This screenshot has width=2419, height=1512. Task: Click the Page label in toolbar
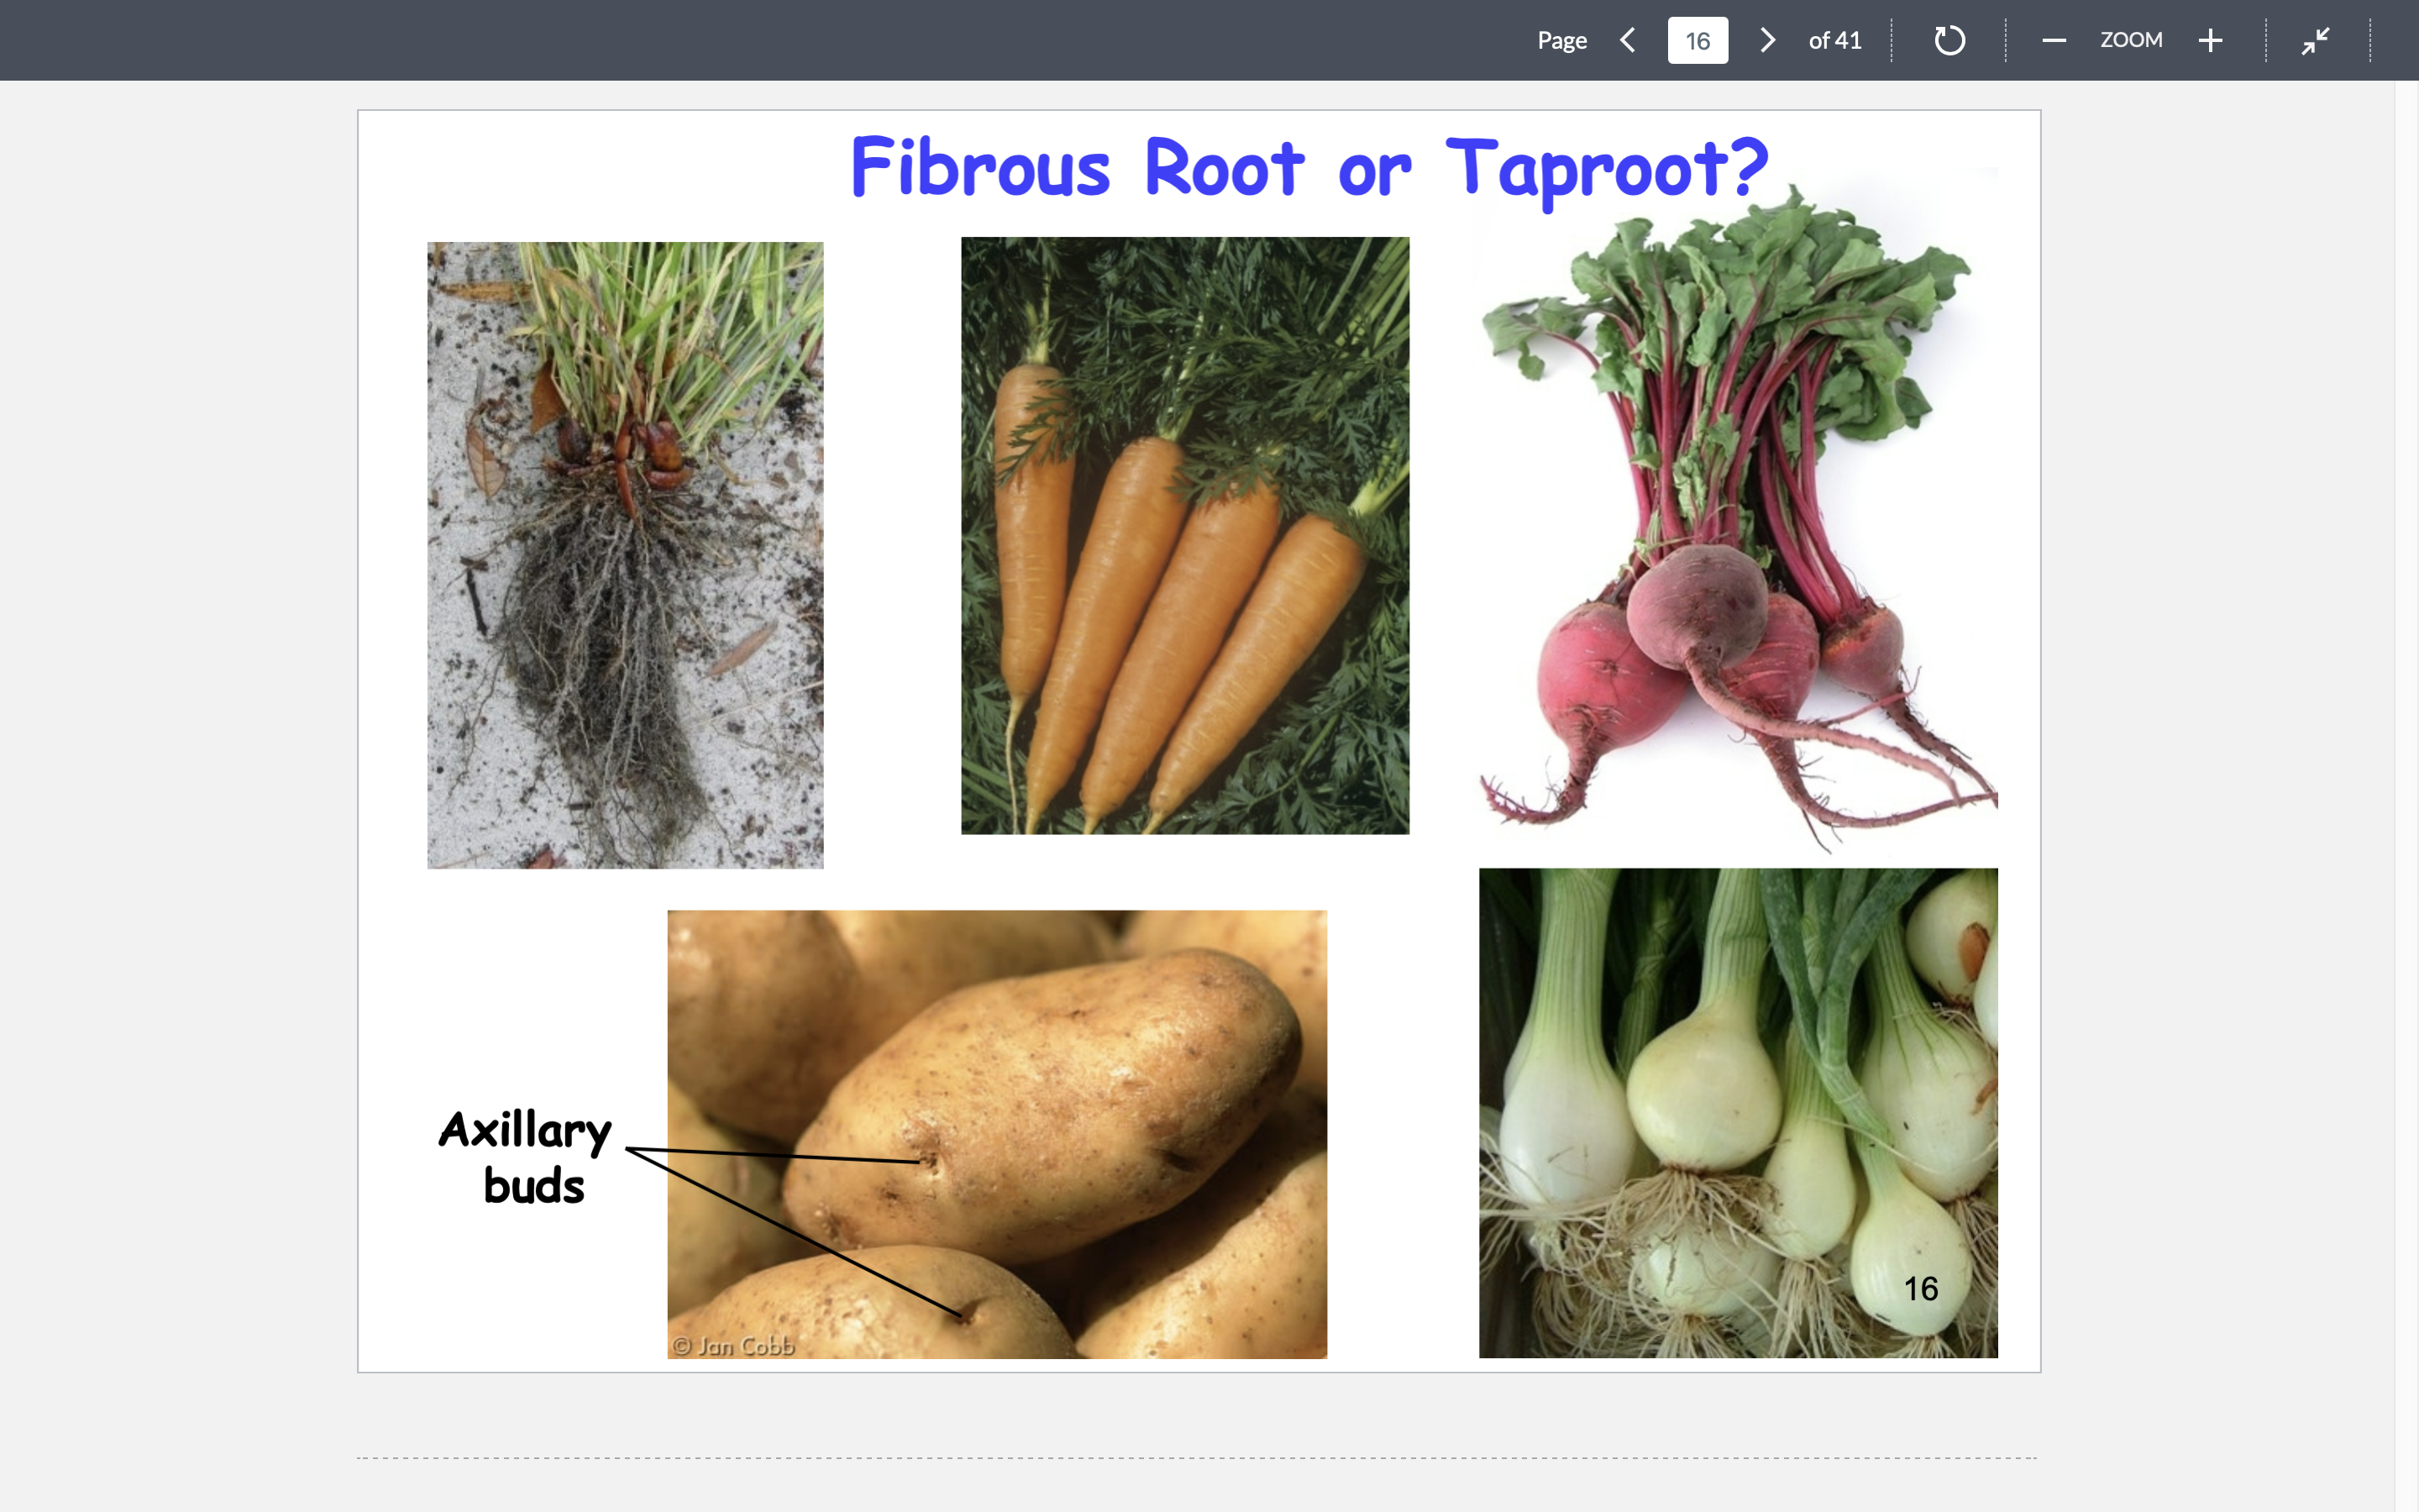point(1561,40)
